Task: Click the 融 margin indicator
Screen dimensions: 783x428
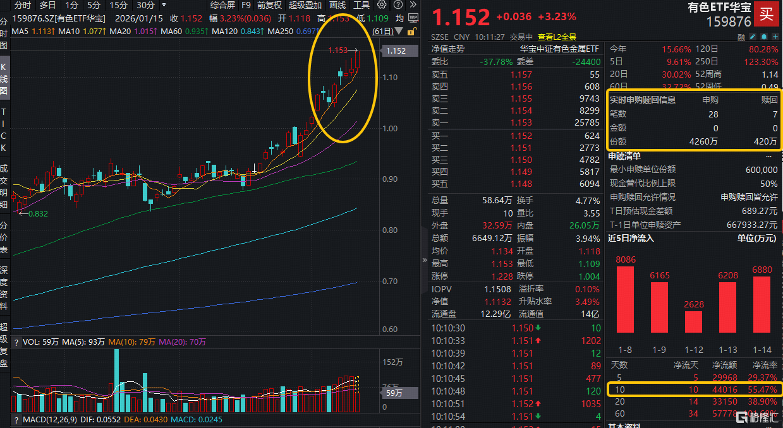Action: click(741, 37)
